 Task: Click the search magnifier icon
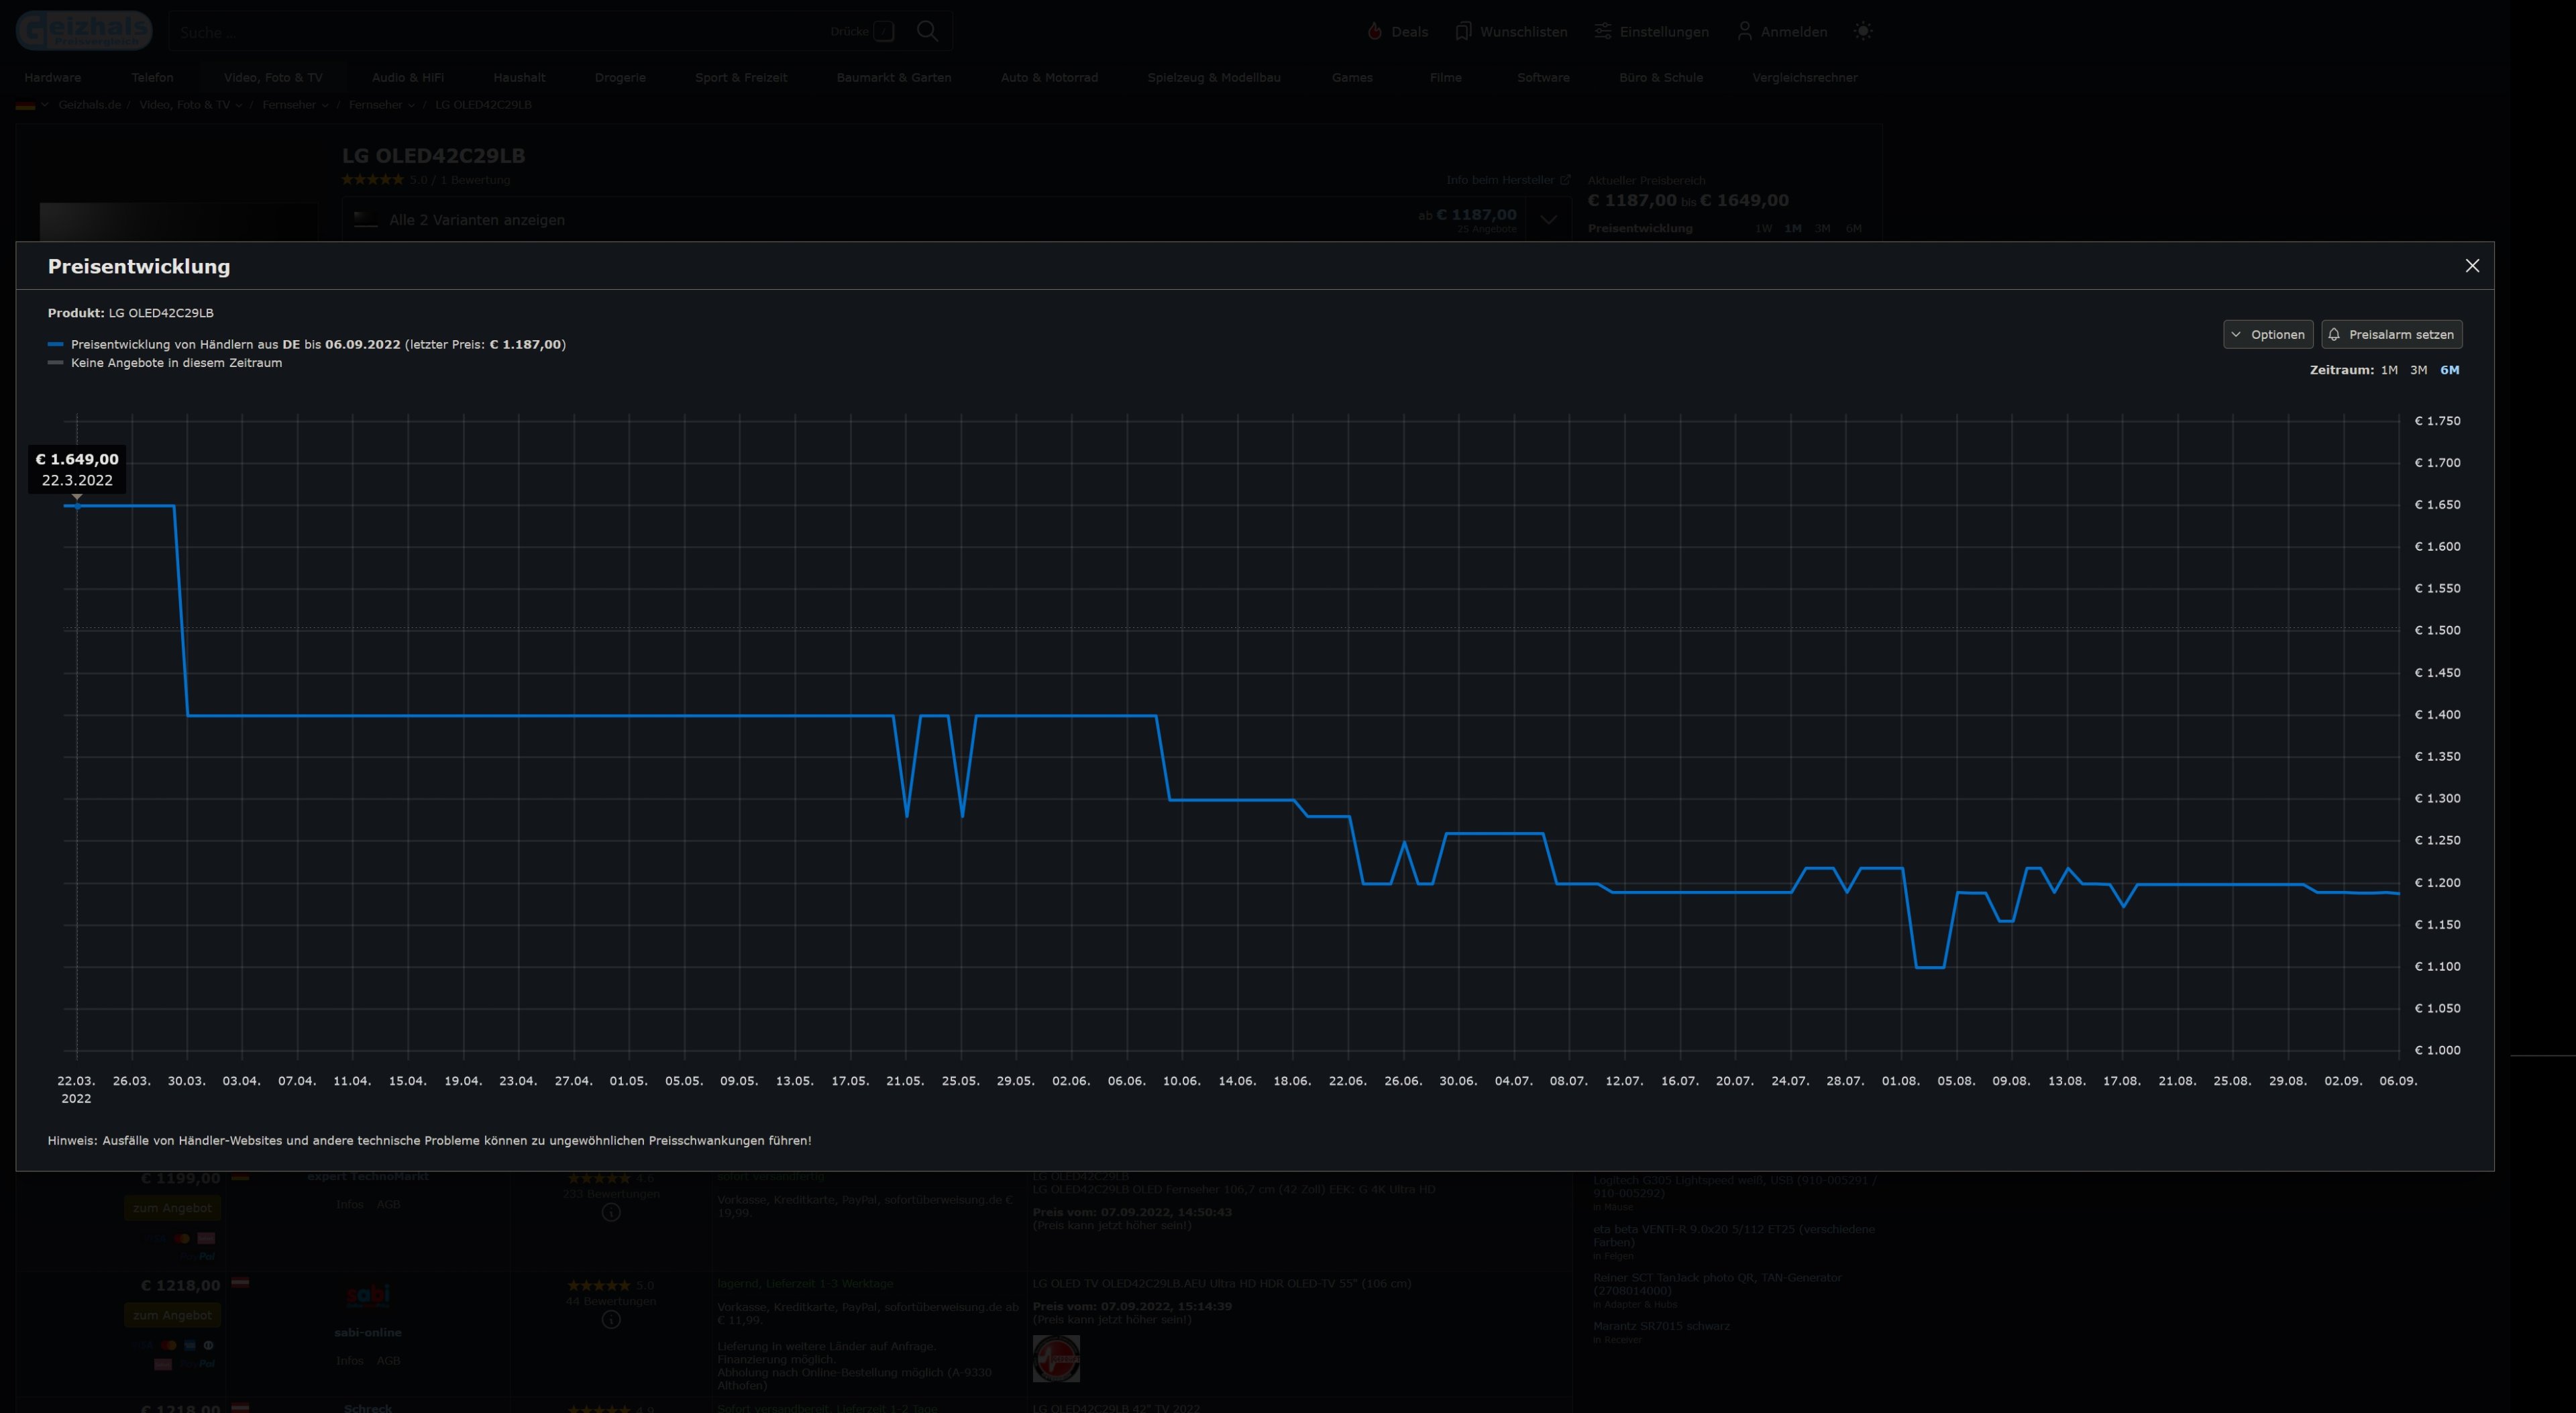click(927, 31)
